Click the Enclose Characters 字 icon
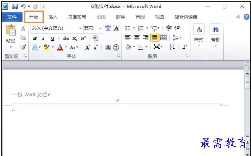This screenshot has width=251, height=156. click(116, 47)
